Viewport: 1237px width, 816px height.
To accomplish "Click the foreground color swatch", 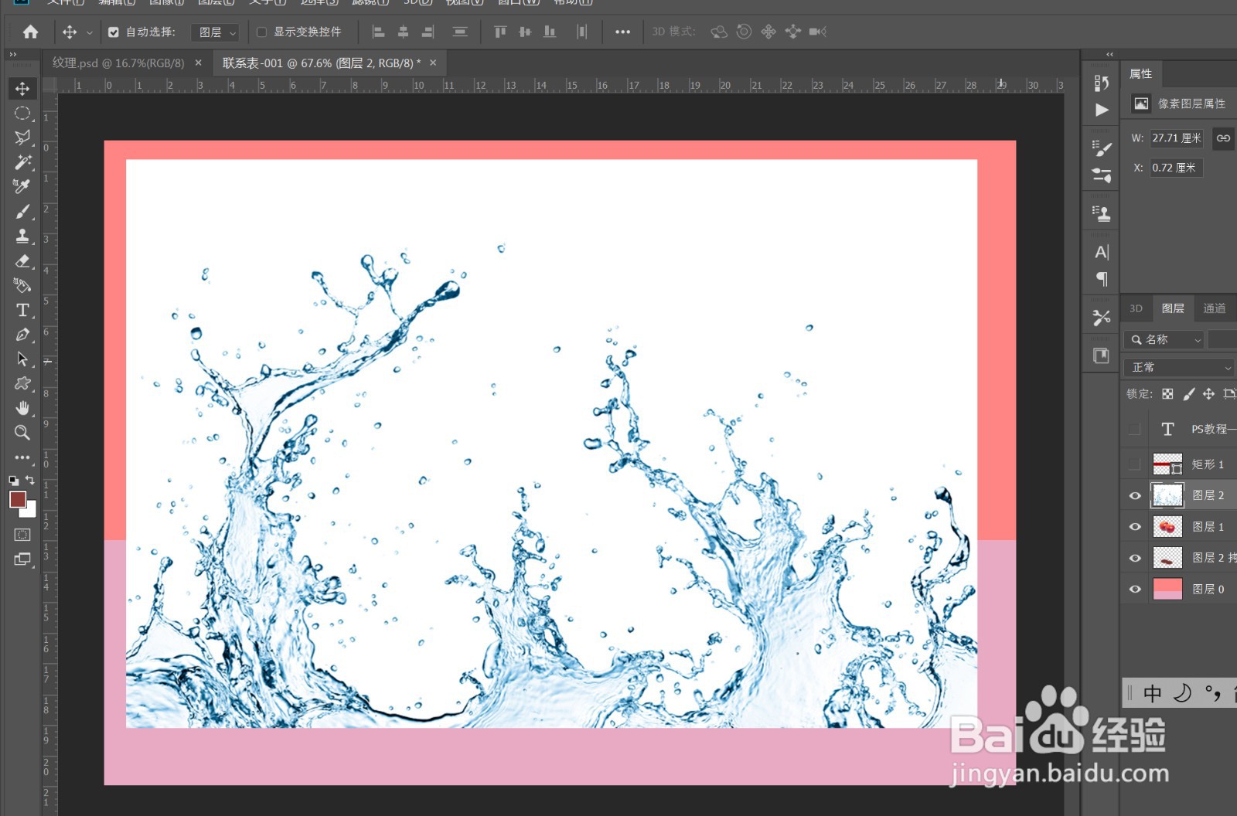I will coord(17,499).
